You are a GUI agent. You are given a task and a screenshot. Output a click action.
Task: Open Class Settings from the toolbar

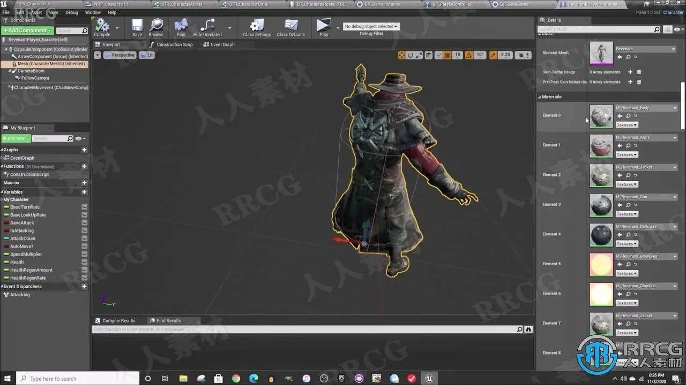257,27
